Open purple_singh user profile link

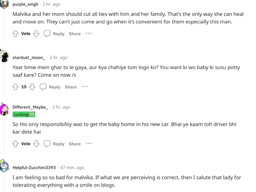(25, 4)
